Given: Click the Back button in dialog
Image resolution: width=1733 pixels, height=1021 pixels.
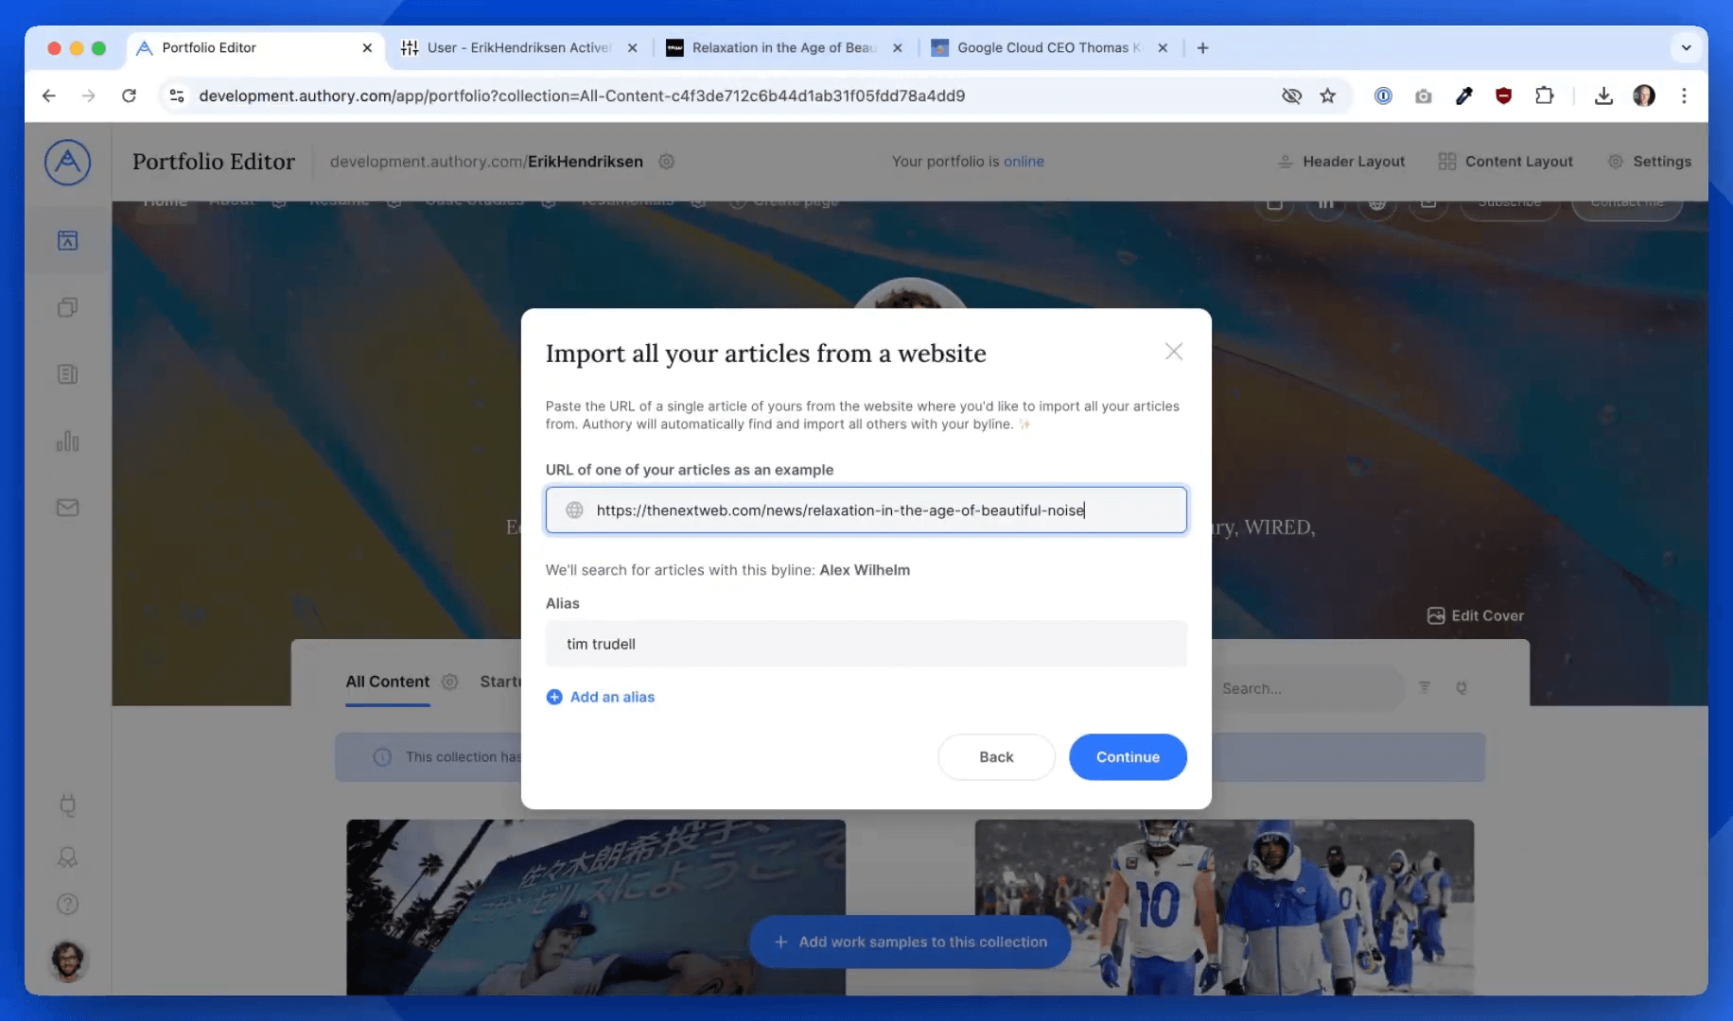Looking at the screenshot, I should [x=996, y=757].
